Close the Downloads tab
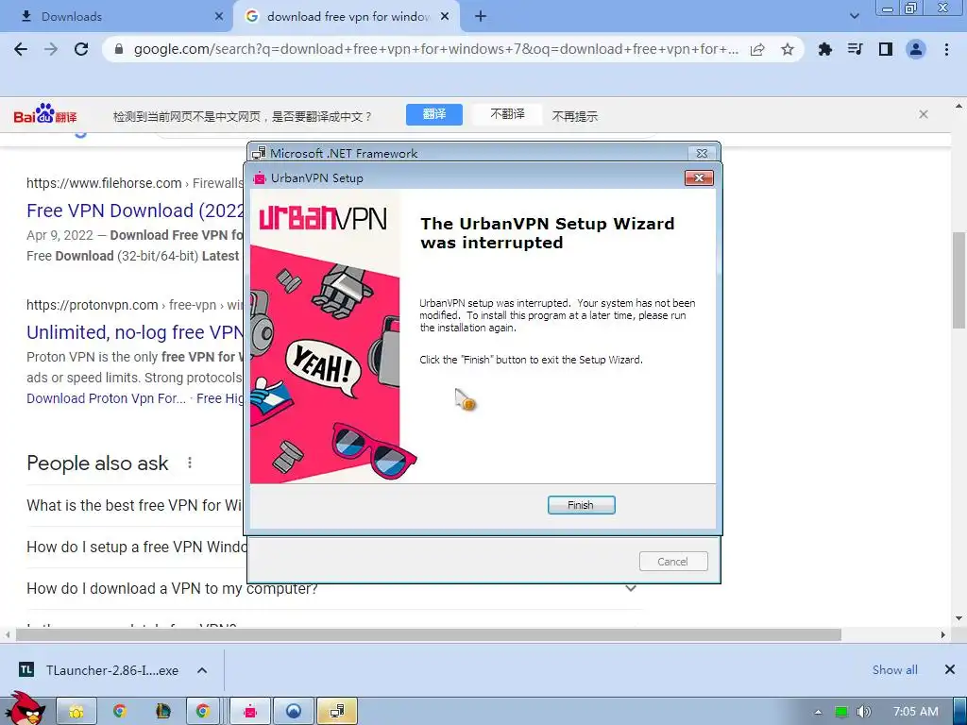This screenshot has height=725, width=967. (219, 17)
